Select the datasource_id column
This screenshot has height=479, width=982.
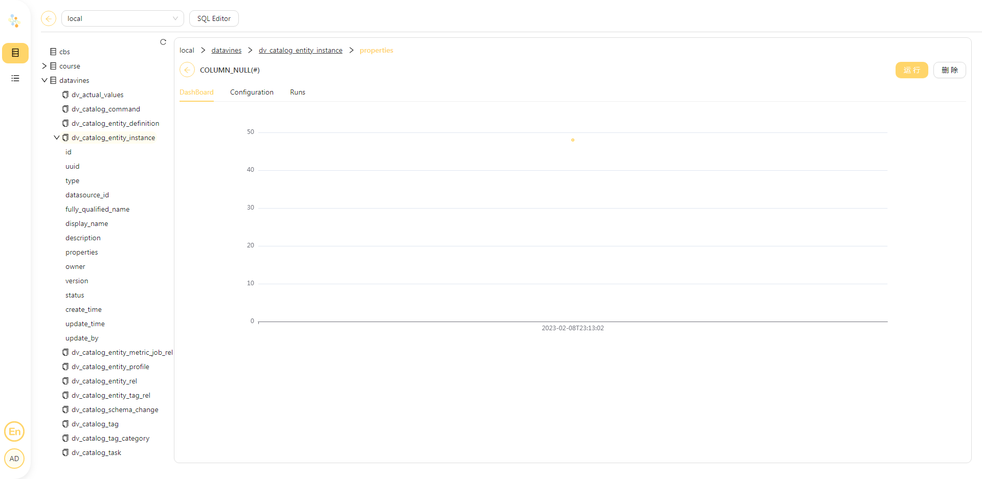coord(87,195)
